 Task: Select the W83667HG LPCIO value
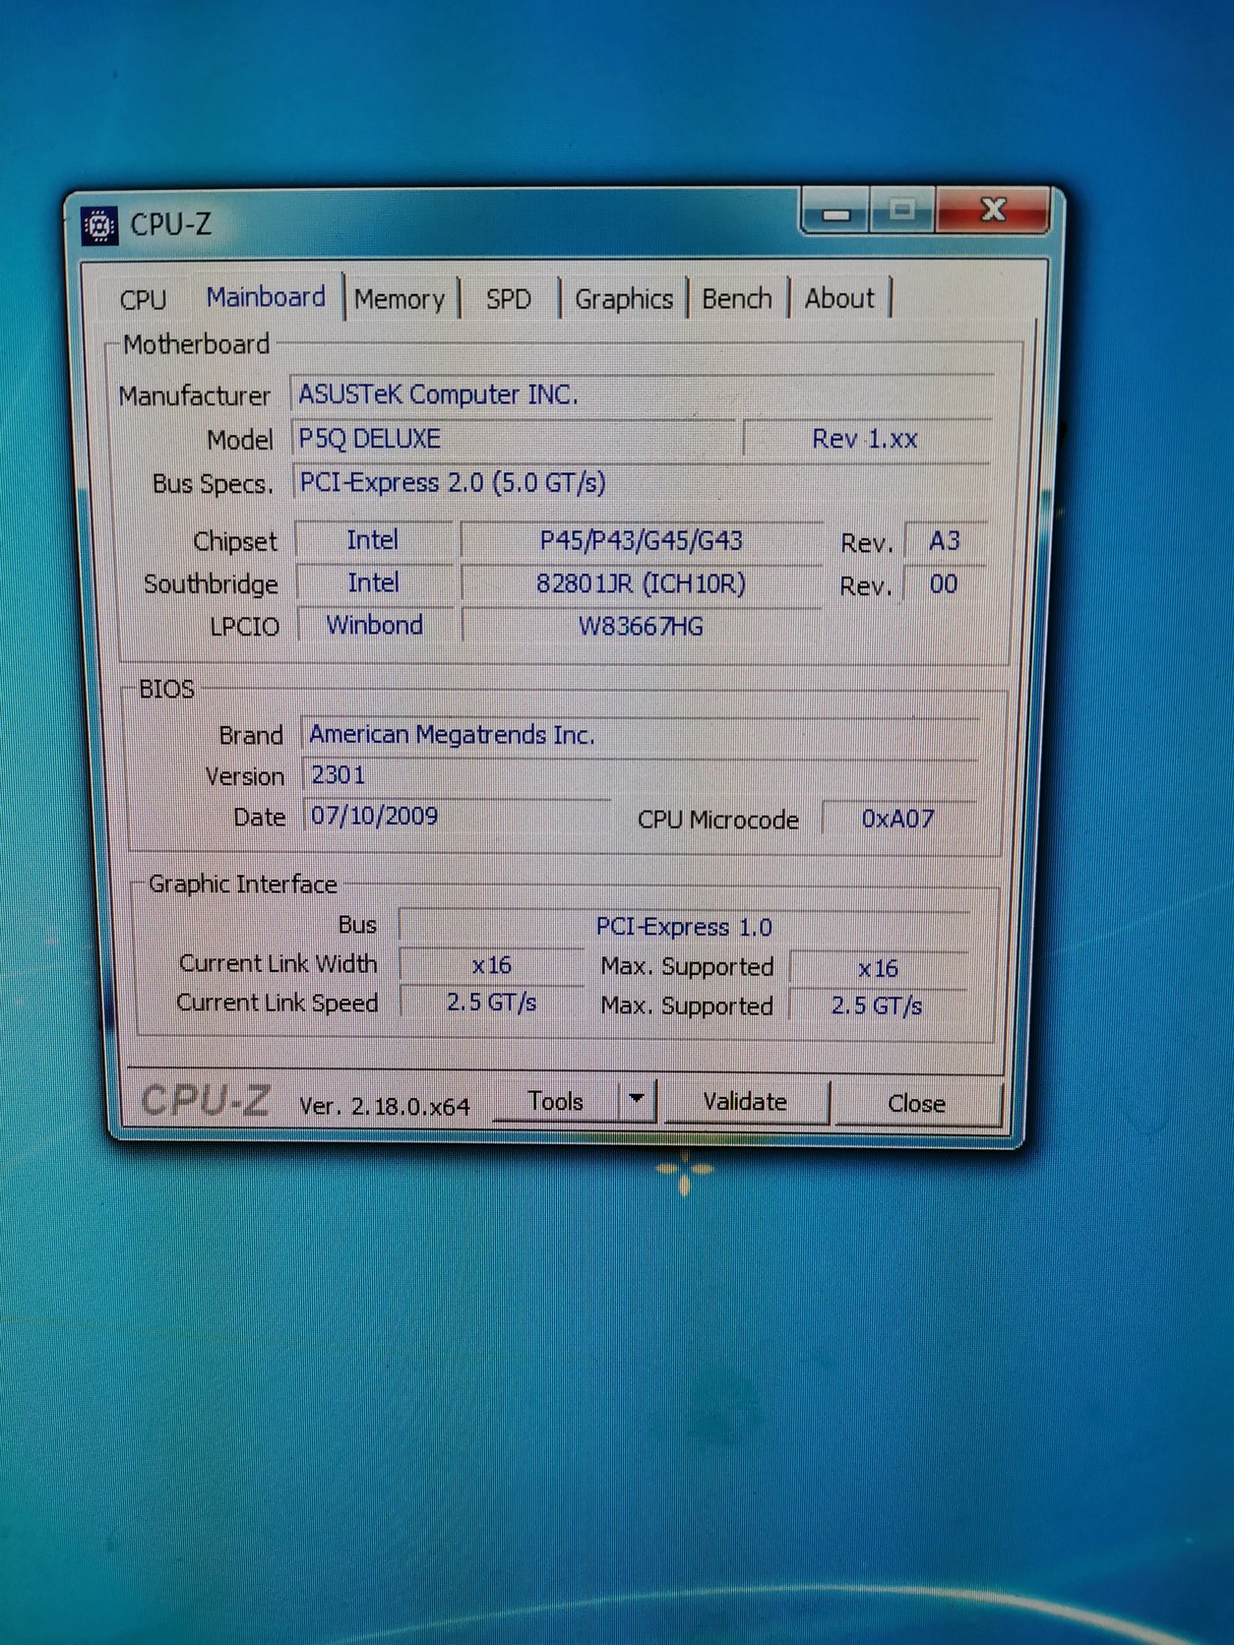tap(642, 627)
